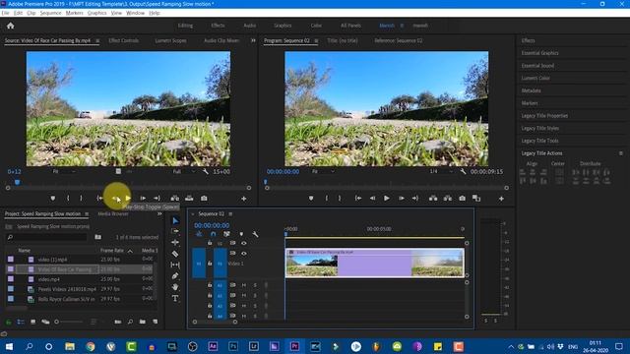Add a marker in the Program monitor

[311, 199]
